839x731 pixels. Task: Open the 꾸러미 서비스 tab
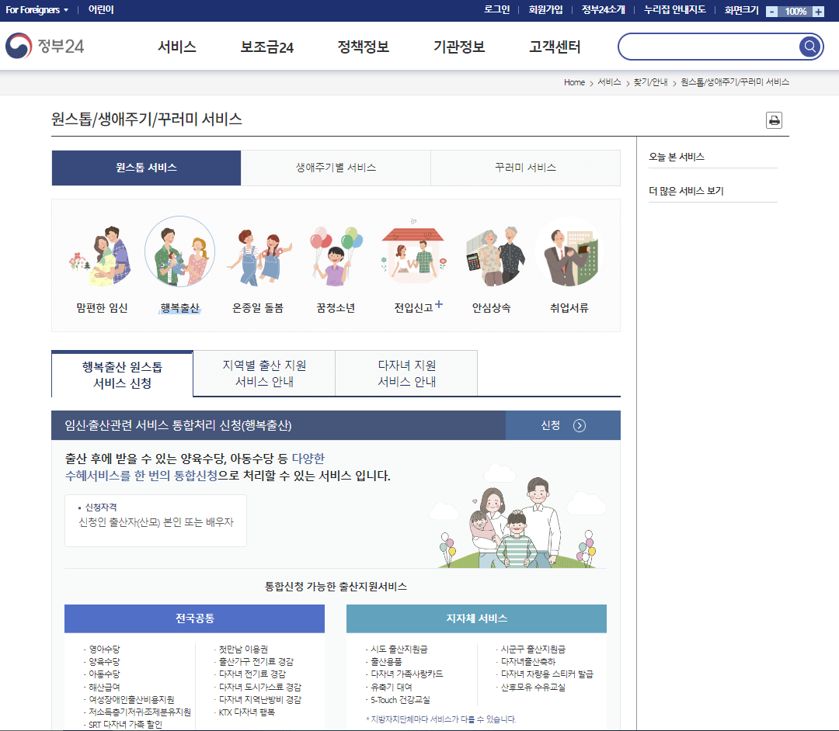tap(525, 168)
